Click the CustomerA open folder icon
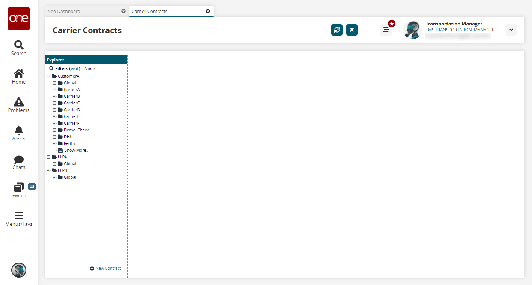Viewport: 532px width, 285px height. pos(54,76)
